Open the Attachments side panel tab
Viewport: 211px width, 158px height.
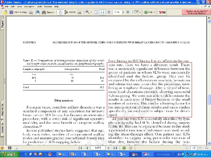pos(2,110)
